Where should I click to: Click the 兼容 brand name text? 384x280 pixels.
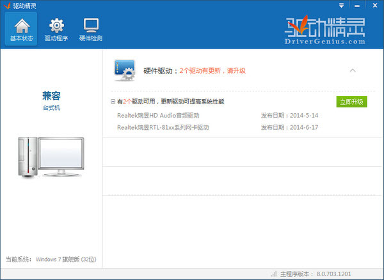pyautogui.click(x=51, y=96)
